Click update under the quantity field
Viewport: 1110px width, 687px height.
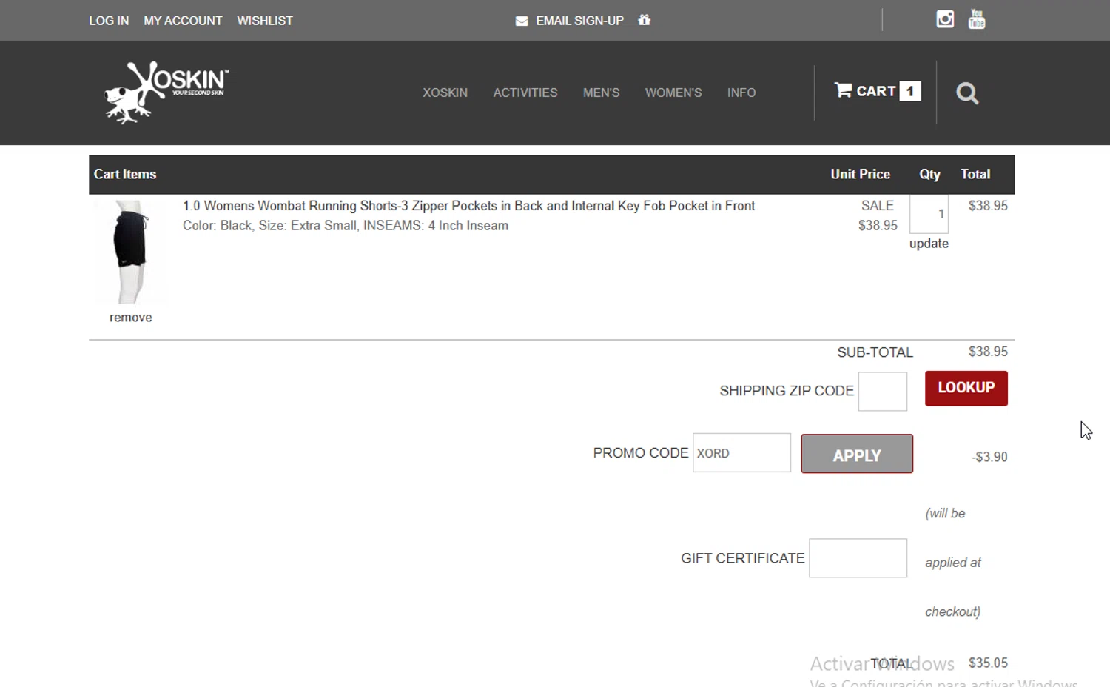[929, 244]
